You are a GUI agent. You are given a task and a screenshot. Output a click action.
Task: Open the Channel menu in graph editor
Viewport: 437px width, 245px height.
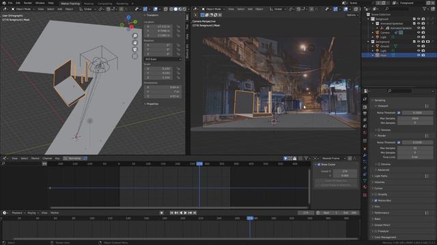(x=47, y=159)
